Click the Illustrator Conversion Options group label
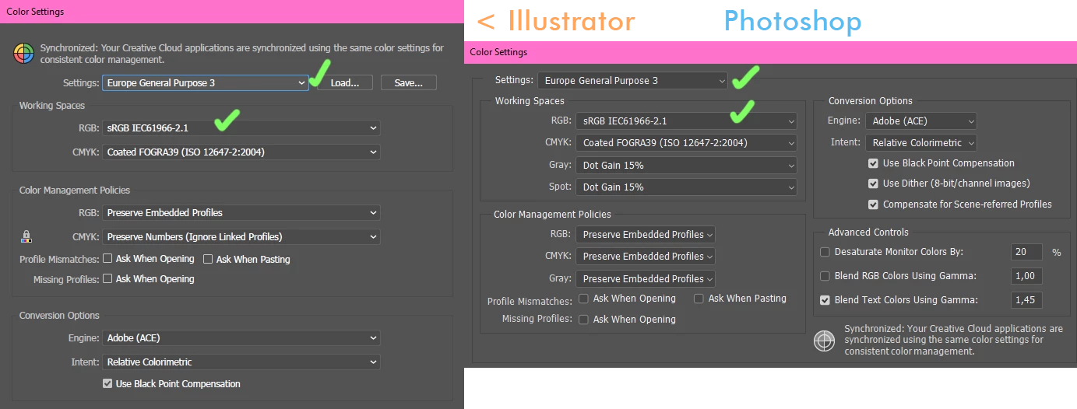1077x409 pixels. [59, 315]
